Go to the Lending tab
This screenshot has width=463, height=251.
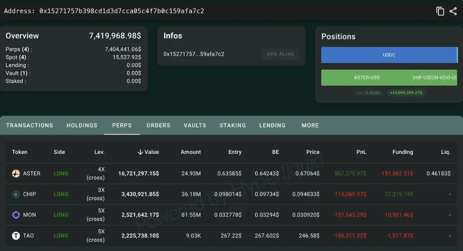[272, 125]
